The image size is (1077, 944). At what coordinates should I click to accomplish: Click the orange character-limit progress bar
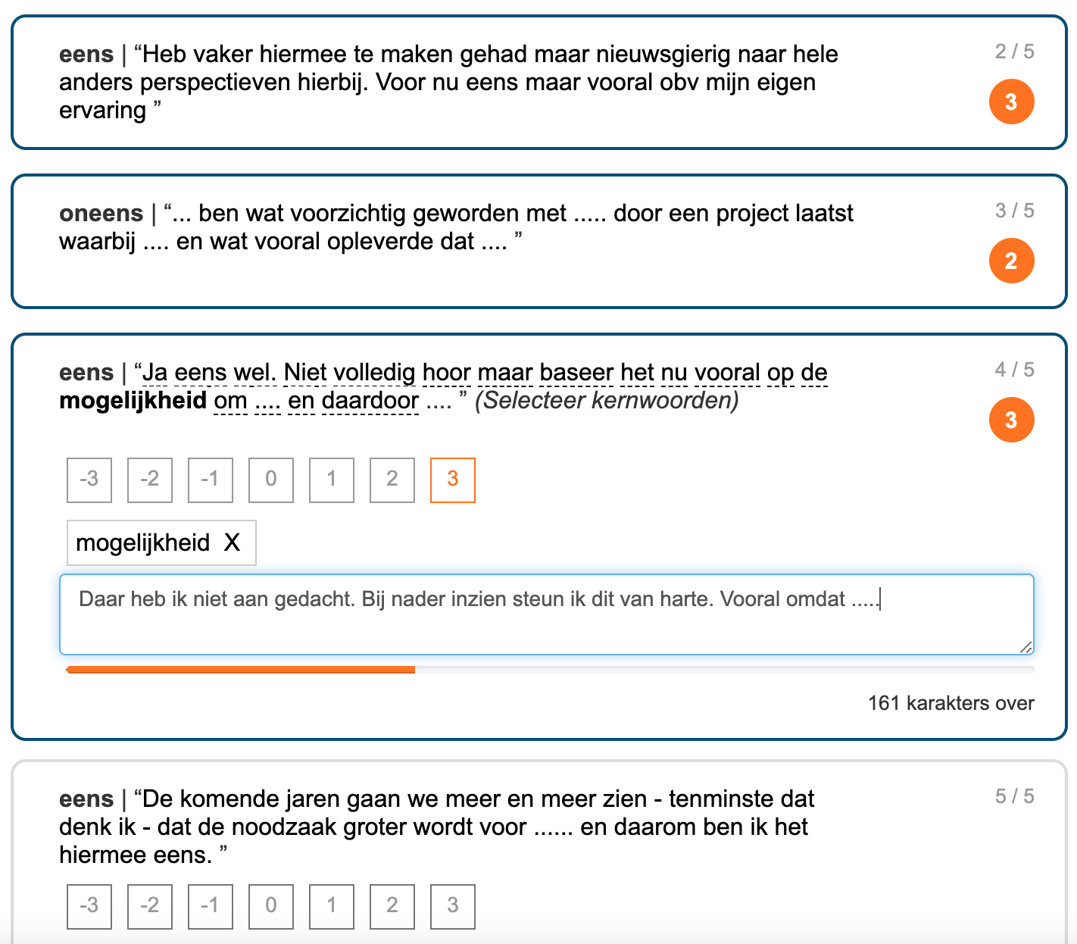point(241,670)
